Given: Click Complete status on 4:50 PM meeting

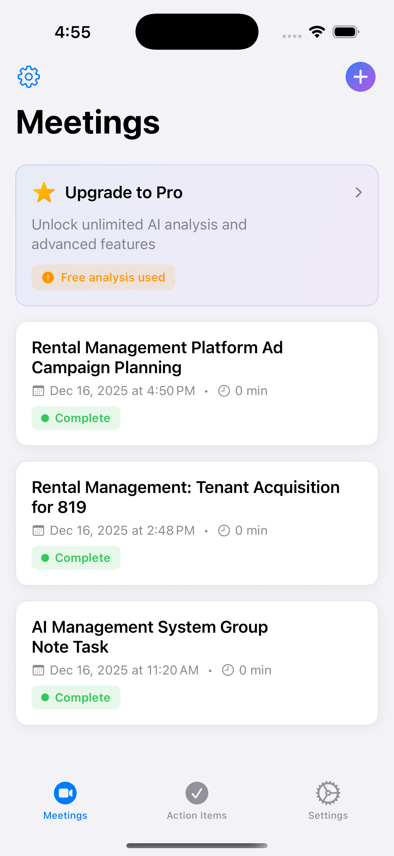Looking at the screenshot, I should [76, 418].
